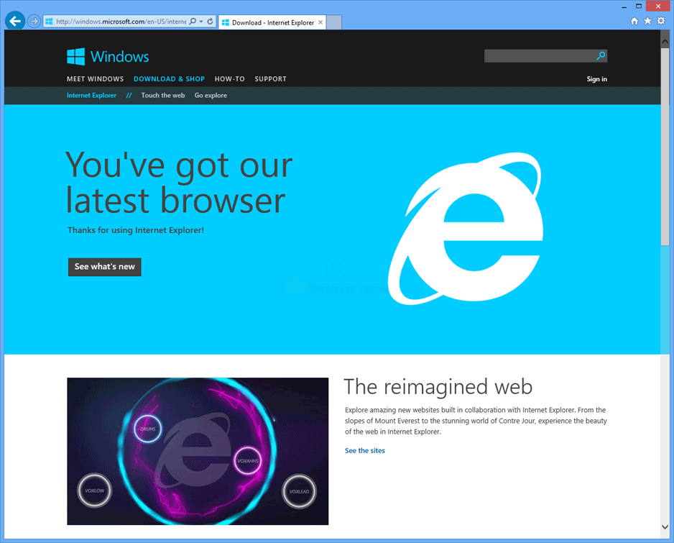
Task: Click the address bar URL field
Action: [121, 21]
